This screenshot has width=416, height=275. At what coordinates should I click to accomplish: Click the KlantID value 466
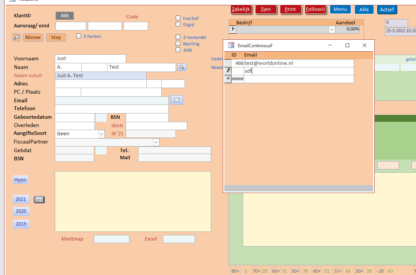[65, 16]
